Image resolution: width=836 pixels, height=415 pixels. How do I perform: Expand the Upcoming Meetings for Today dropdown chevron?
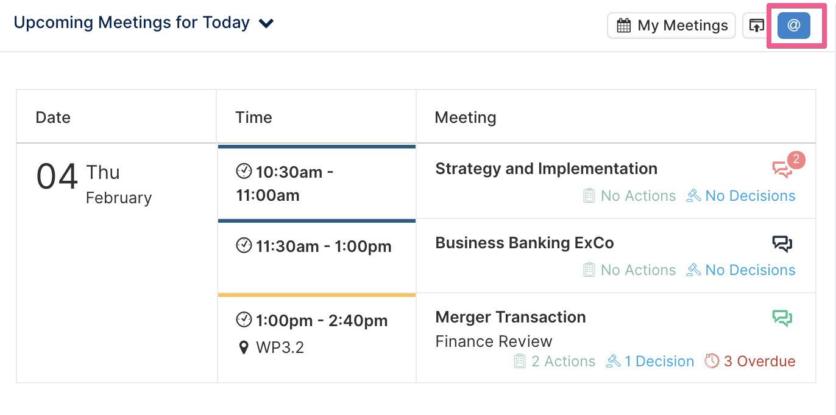tap(266, 24)
